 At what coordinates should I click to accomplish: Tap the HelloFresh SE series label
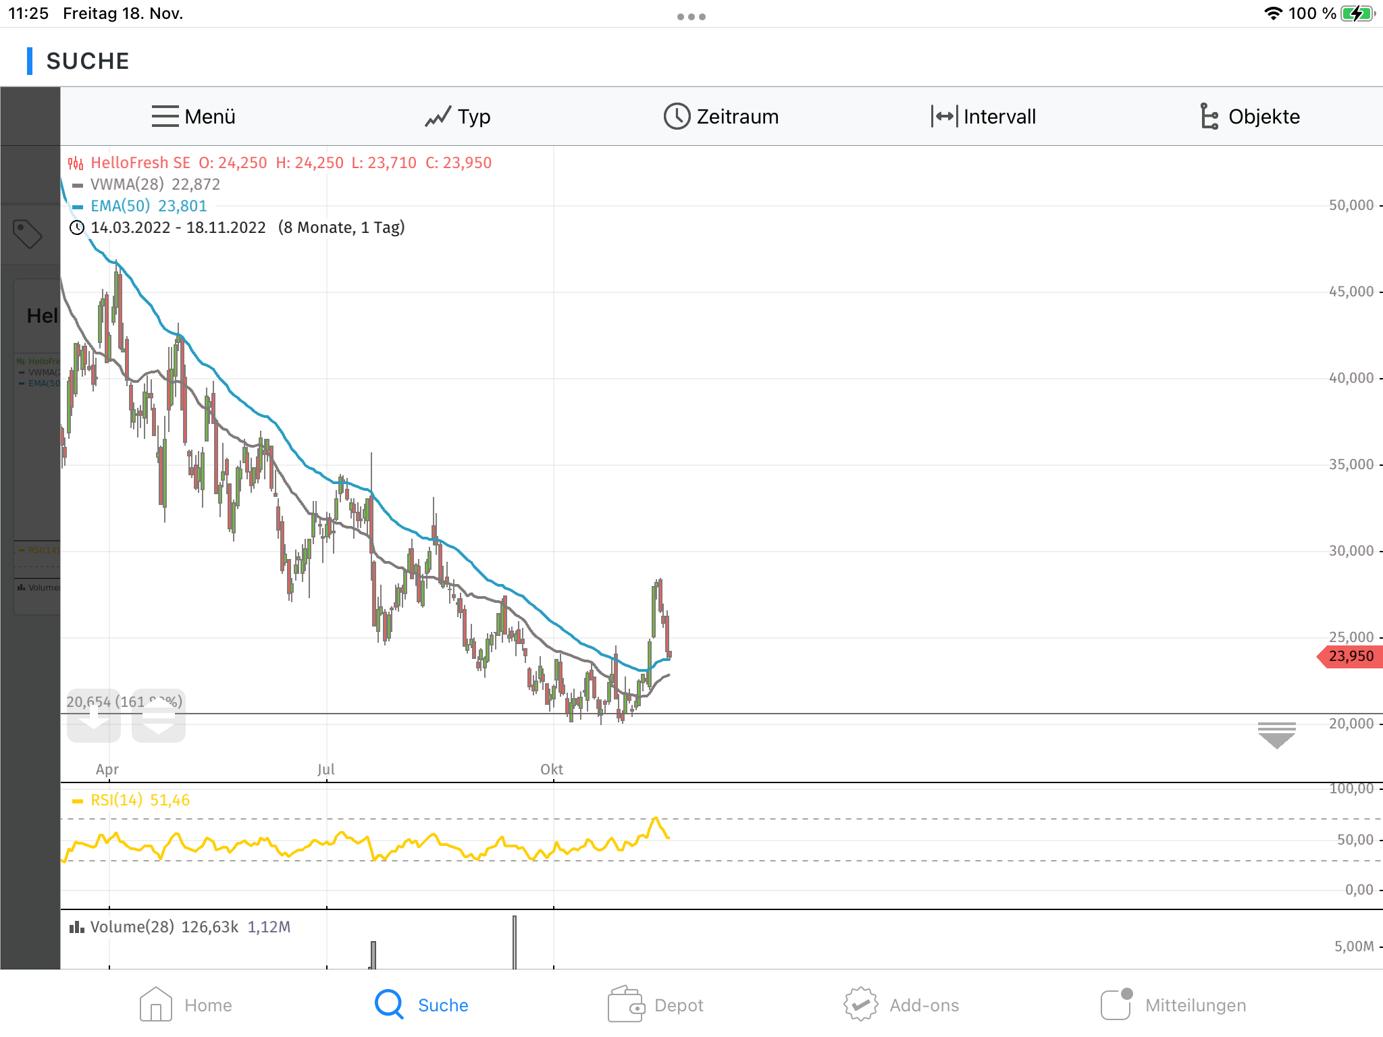pos(140,163)
